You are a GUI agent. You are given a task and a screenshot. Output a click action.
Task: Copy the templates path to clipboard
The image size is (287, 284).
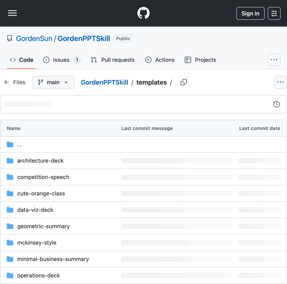(x=184, y=82)
